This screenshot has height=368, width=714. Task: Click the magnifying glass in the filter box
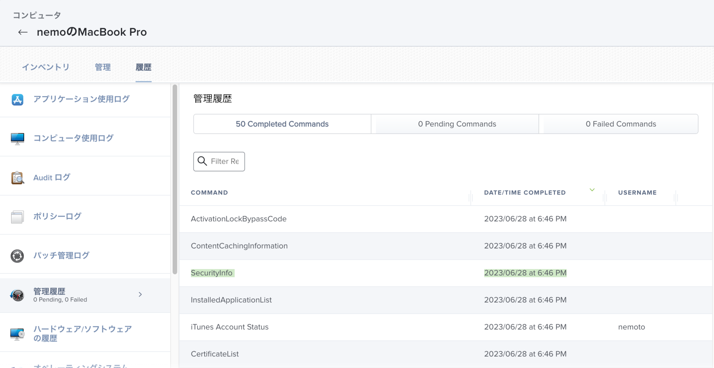coord(203,161)
